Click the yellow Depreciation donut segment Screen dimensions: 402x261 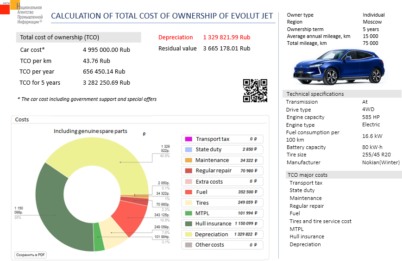tap(102, 151)
